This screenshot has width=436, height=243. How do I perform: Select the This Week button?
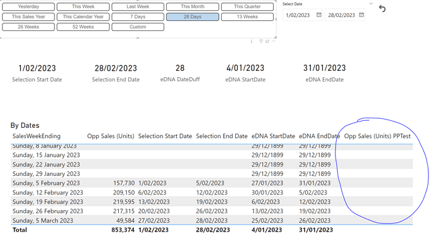83,6
